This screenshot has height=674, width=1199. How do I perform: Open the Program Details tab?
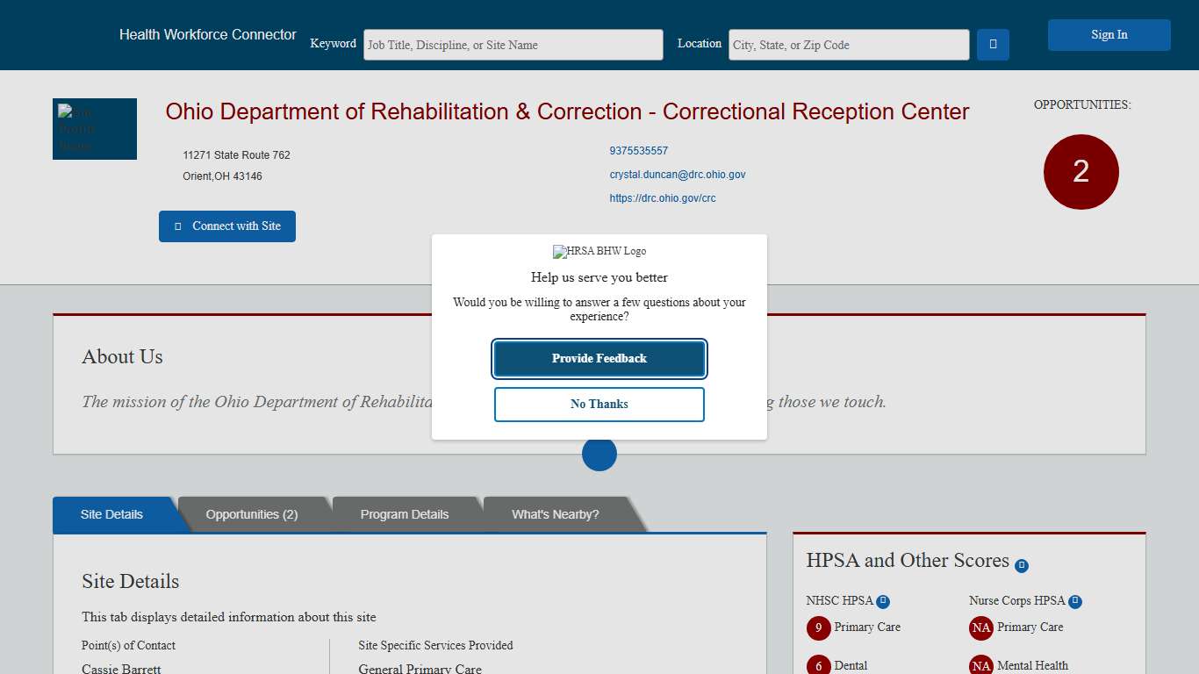pos(405,514)
